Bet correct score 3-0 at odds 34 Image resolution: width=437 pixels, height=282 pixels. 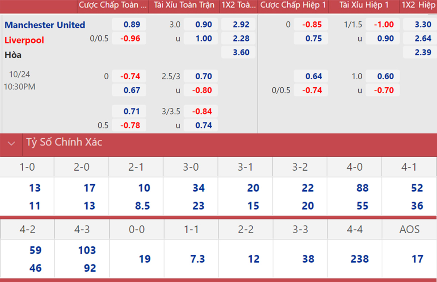tap(198, 188)
